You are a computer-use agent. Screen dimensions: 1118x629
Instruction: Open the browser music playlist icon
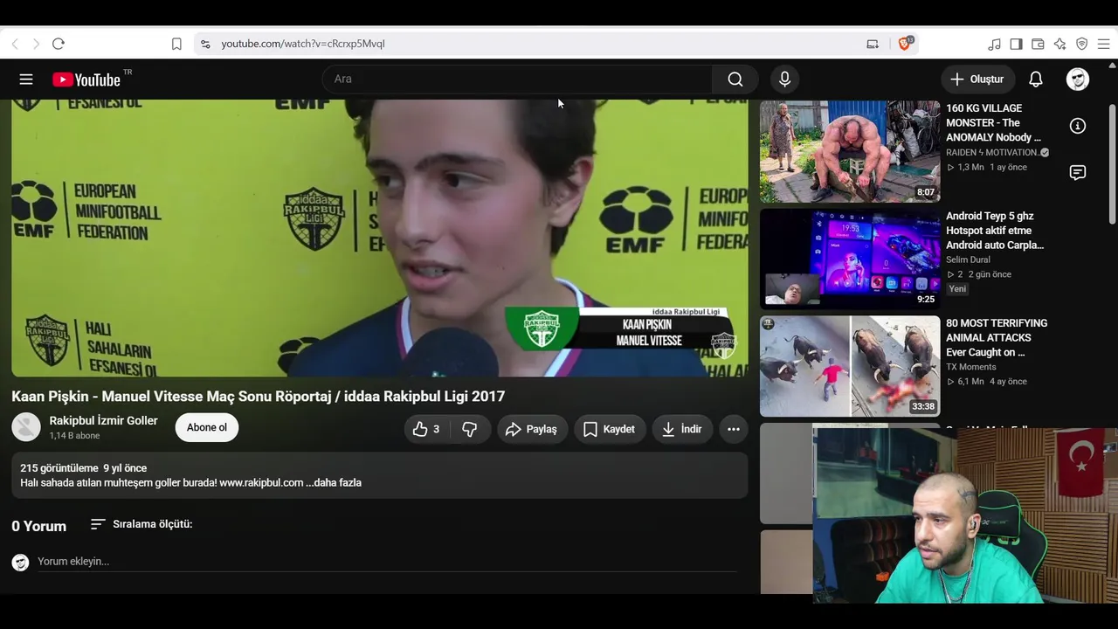coord(995,44)
